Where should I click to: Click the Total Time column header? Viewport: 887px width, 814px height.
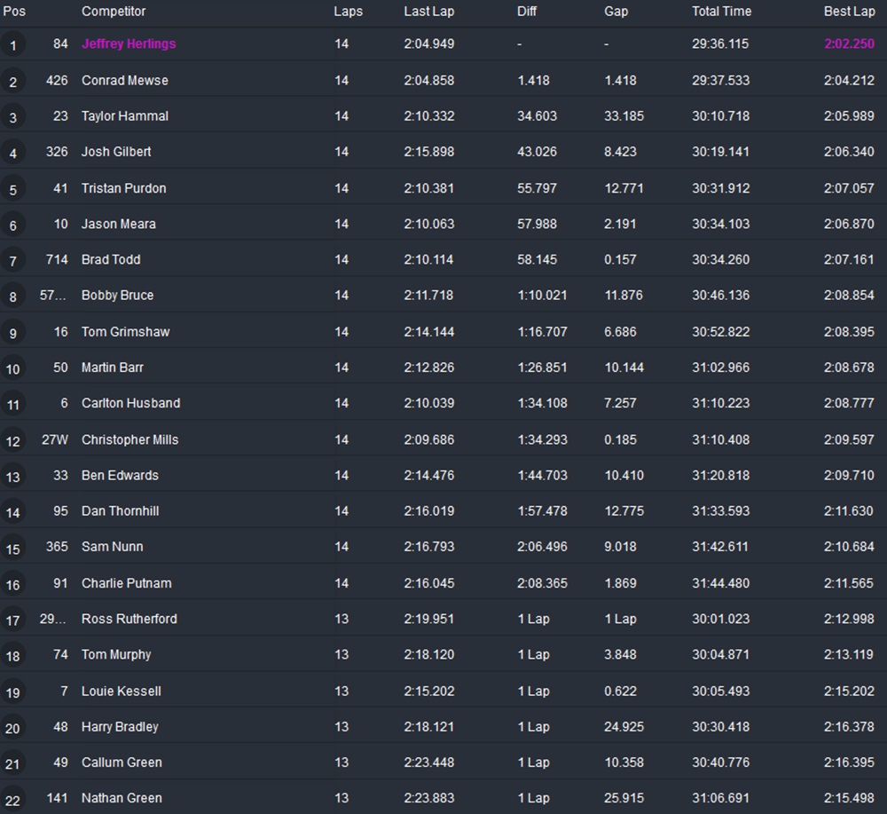coord(721,12)
